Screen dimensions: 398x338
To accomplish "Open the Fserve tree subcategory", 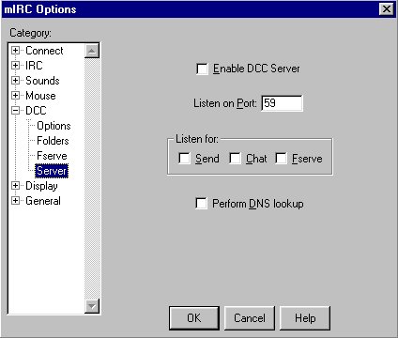I will point(52,156).
